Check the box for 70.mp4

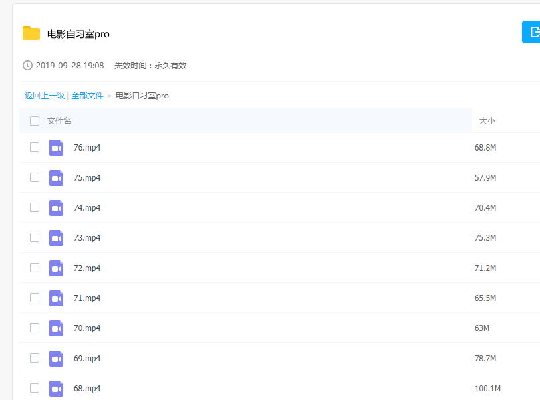click(35, 328)
